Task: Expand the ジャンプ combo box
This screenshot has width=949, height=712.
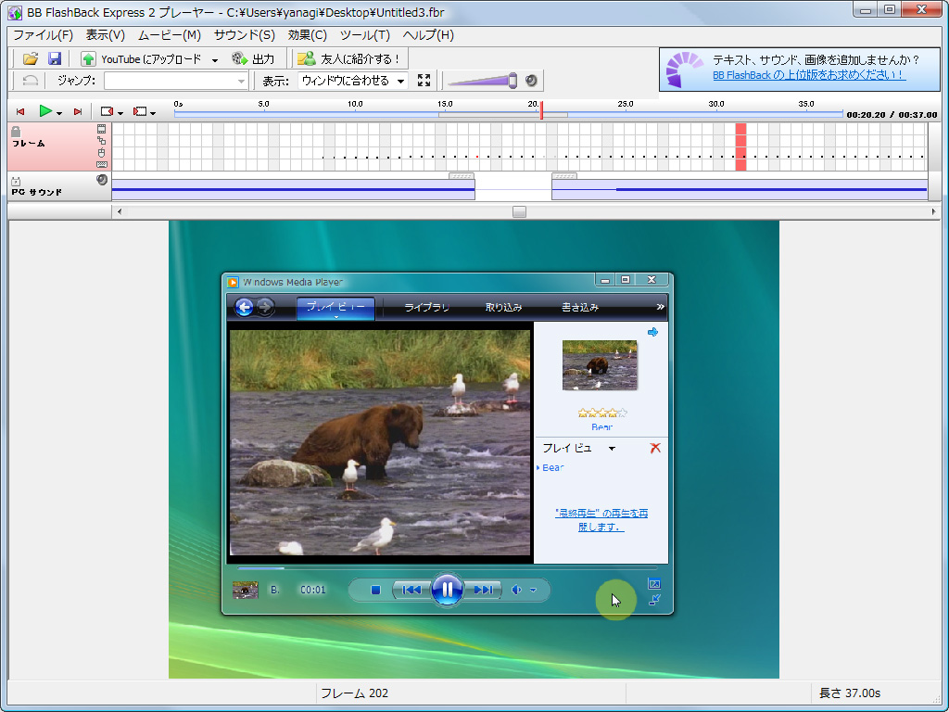Action: 242,81
